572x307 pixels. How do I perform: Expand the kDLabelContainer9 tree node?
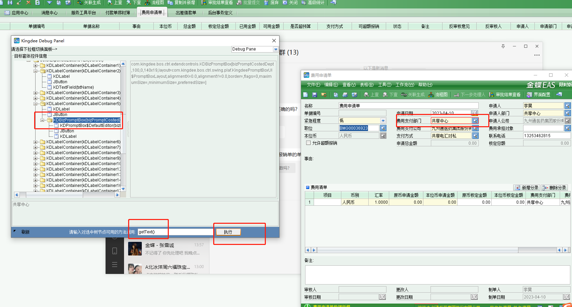tap(36, 158)
